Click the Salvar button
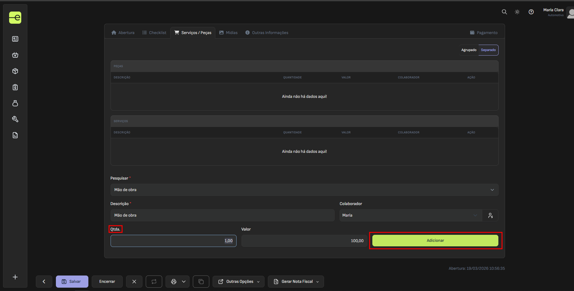Screen dimensions: 574x291 tap(72, 282)
